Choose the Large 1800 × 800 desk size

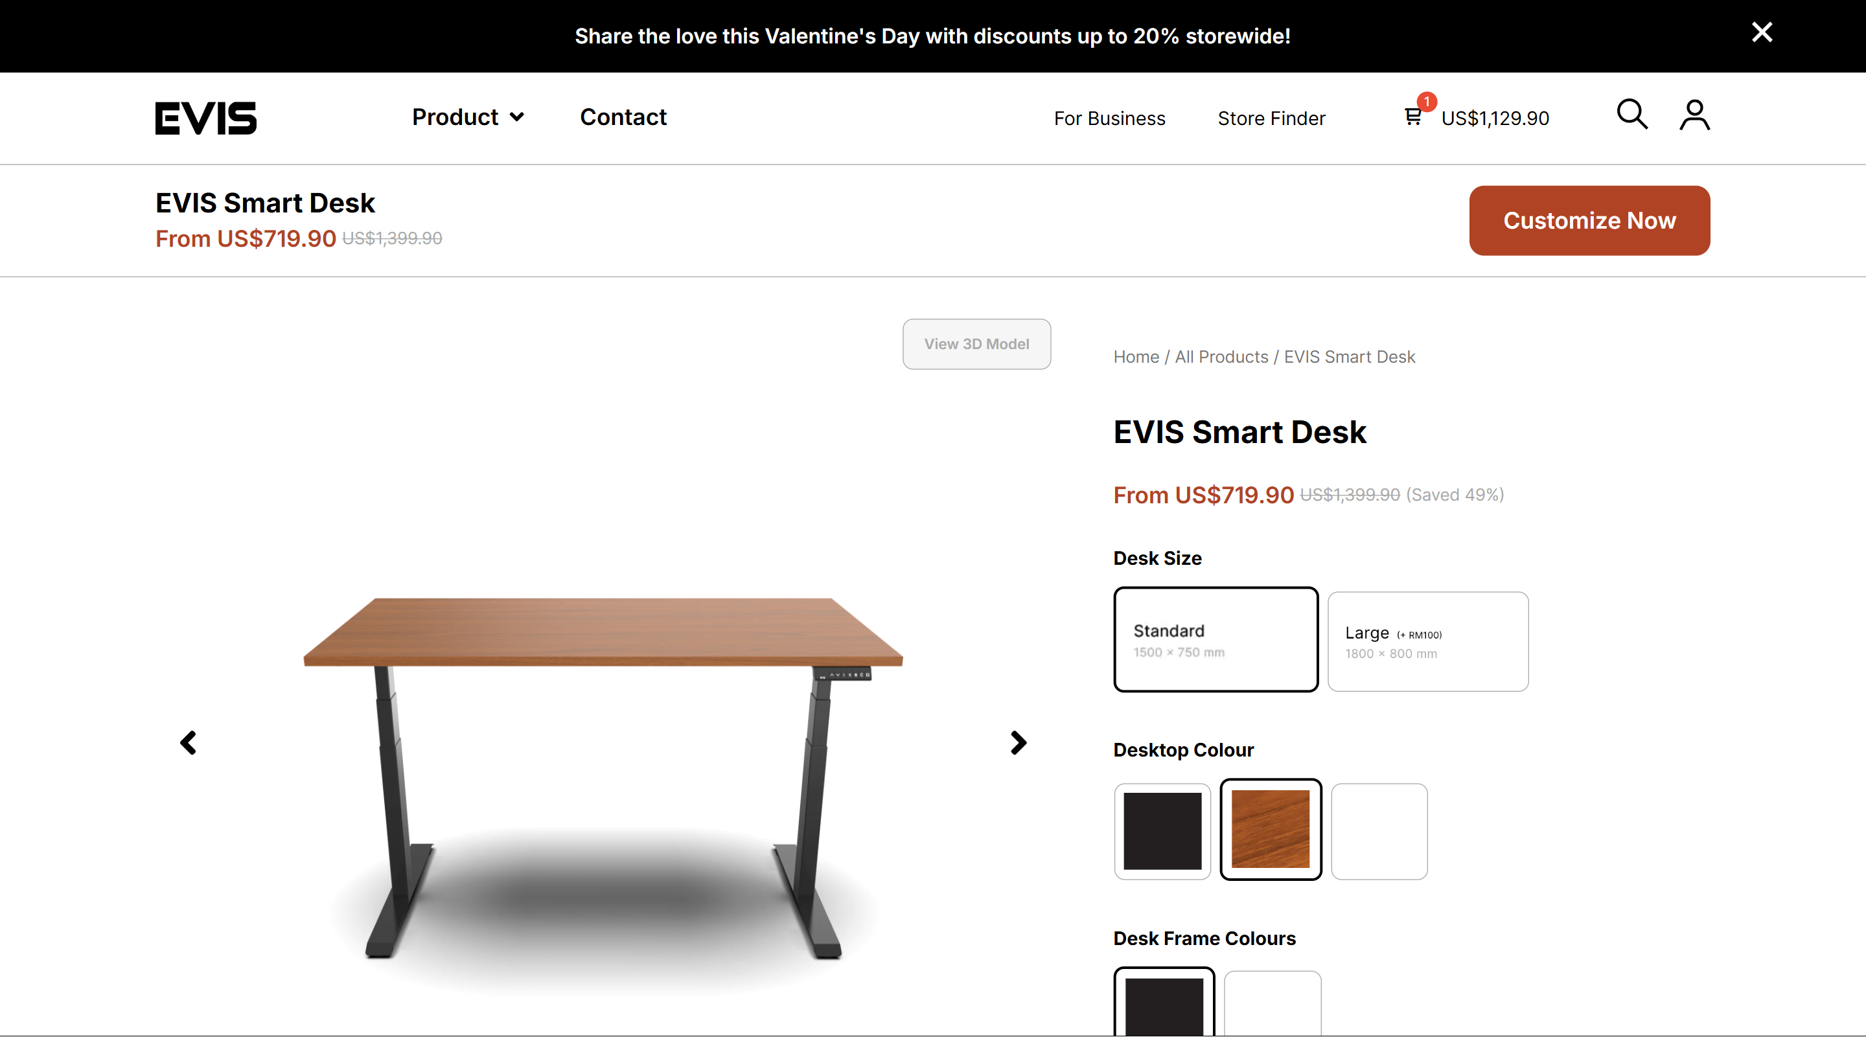click(x=1428, y=642)
